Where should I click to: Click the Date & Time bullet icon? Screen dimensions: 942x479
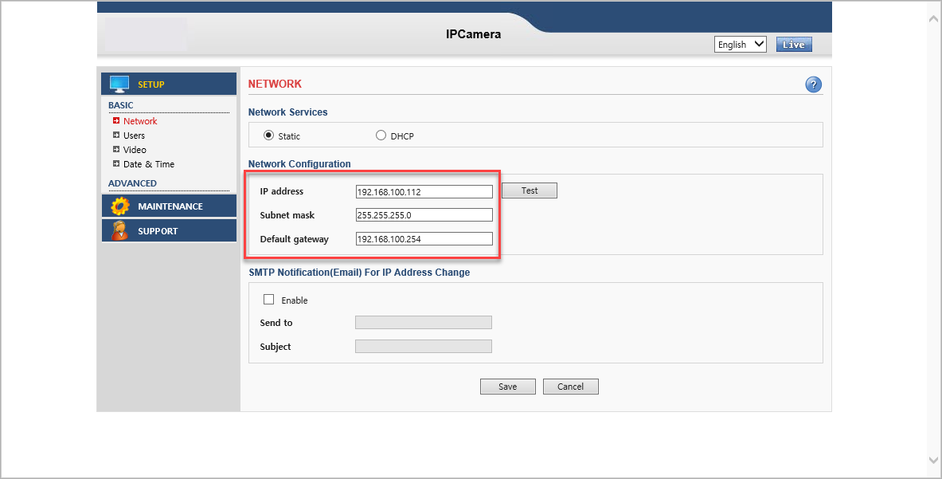pyautogui.click(x=116, y=164)
